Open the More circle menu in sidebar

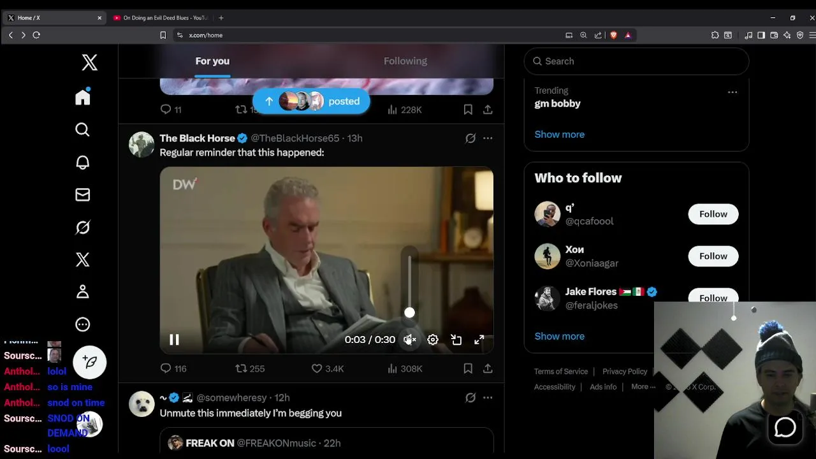click(82, 324)
